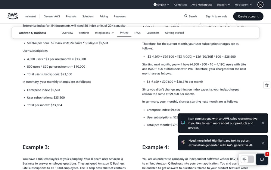Open Pricing in the main header

(104, 16)
